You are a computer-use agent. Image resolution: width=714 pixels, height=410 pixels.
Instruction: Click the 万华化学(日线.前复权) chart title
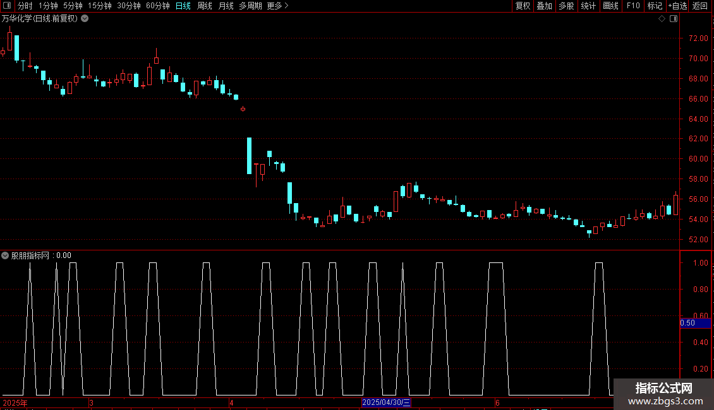(40, 19)
